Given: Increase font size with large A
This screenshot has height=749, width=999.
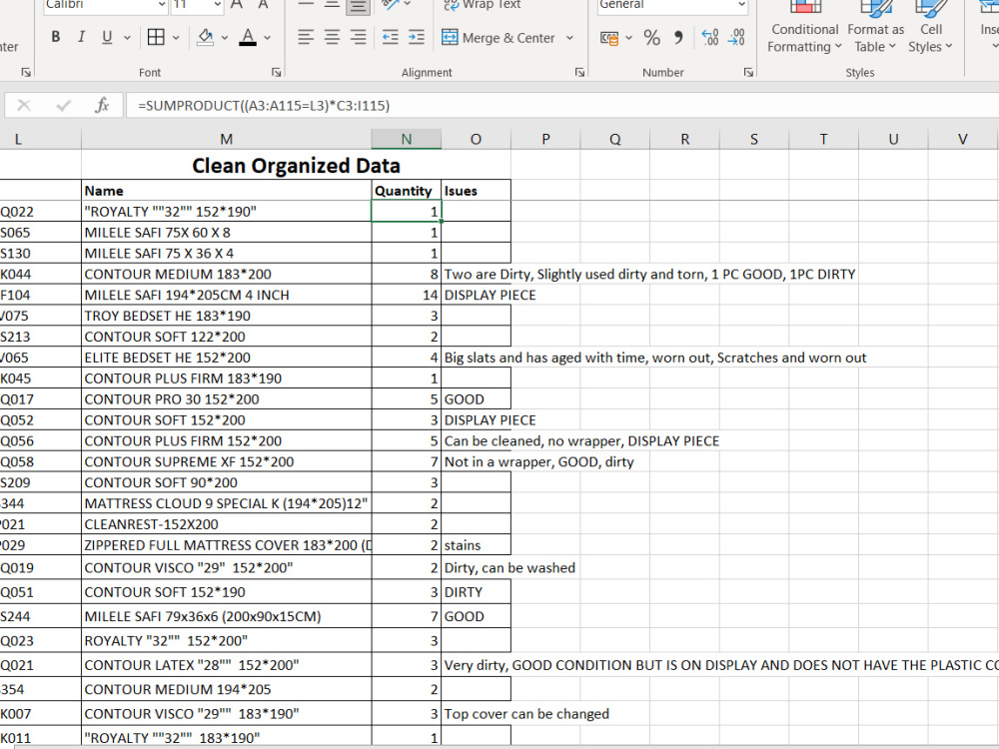Looking at the screenshot, I should point(237,5).
